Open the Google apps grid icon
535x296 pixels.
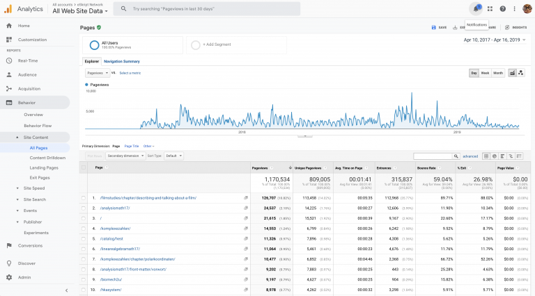[x=490, y=9]
